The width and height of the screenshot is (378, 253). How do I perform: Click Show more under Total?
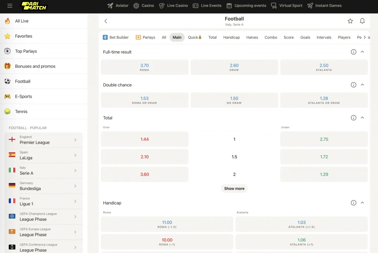point(234,188)
